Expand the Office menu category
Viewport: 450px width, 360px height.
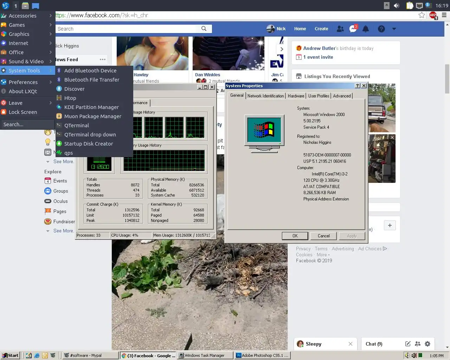tap(27, 52)
